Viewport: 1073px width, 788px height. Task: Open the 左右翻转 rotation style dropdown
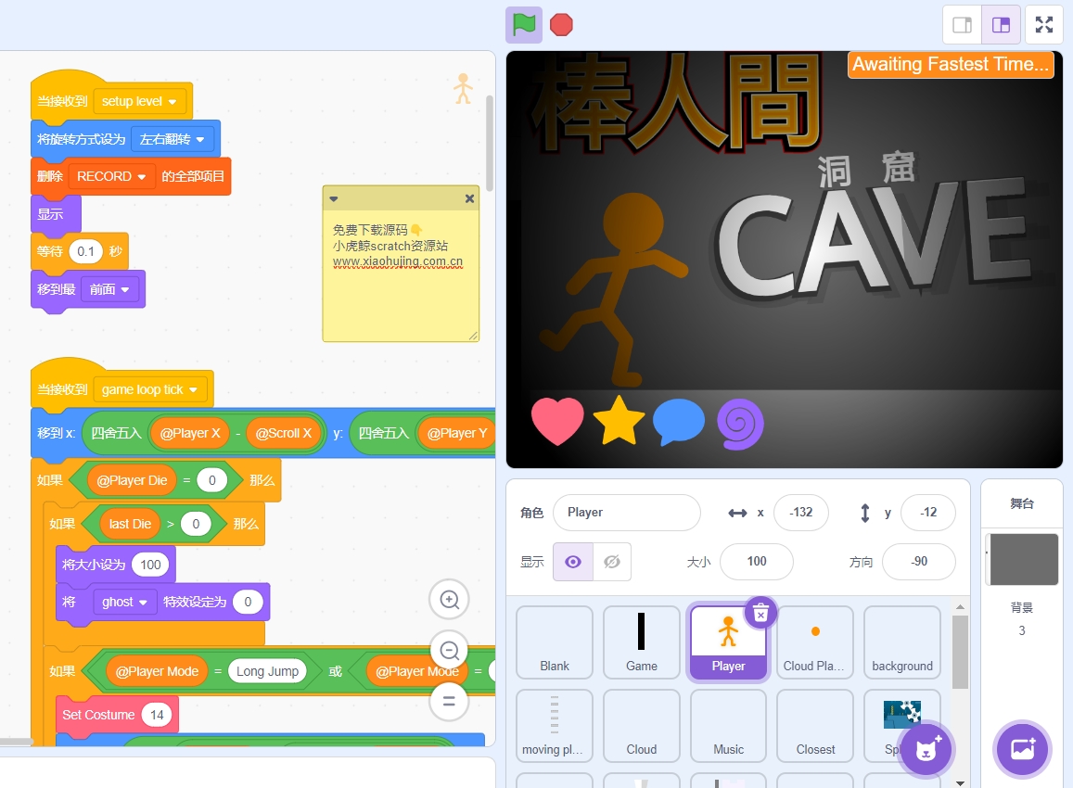click(172, 140)
